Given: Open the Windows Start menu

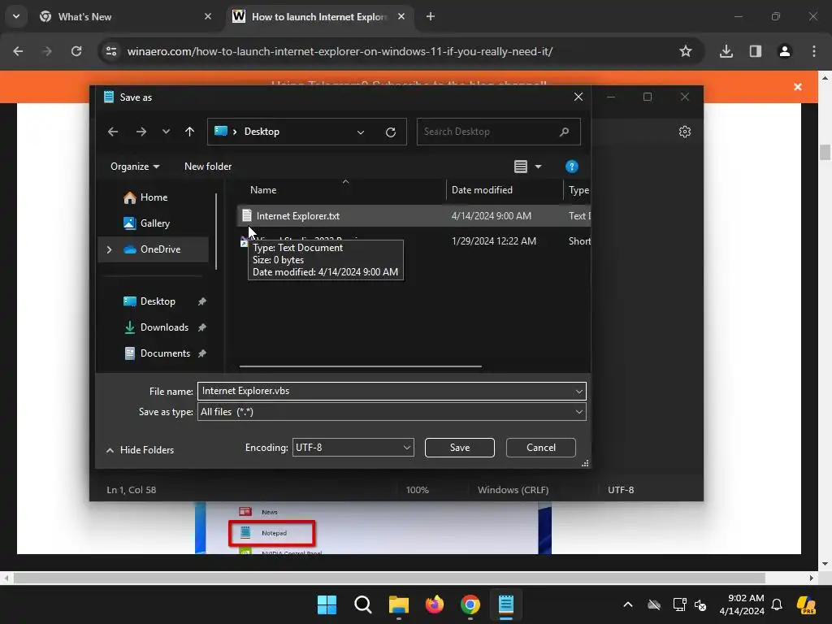Looking at the screenshot, I should [327, 604].
